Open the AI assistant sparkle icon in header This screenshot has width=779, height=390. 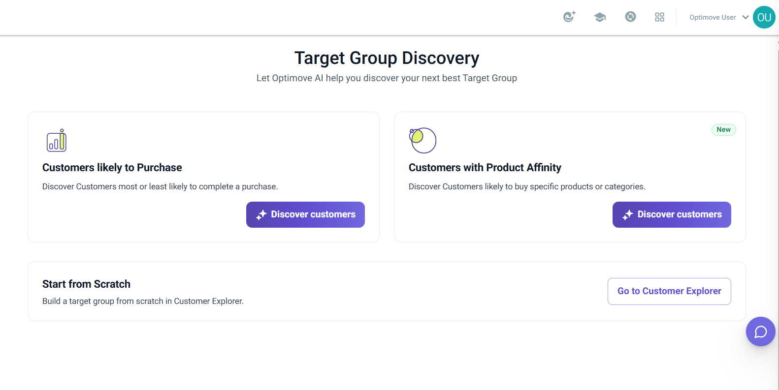click(569, 17)
